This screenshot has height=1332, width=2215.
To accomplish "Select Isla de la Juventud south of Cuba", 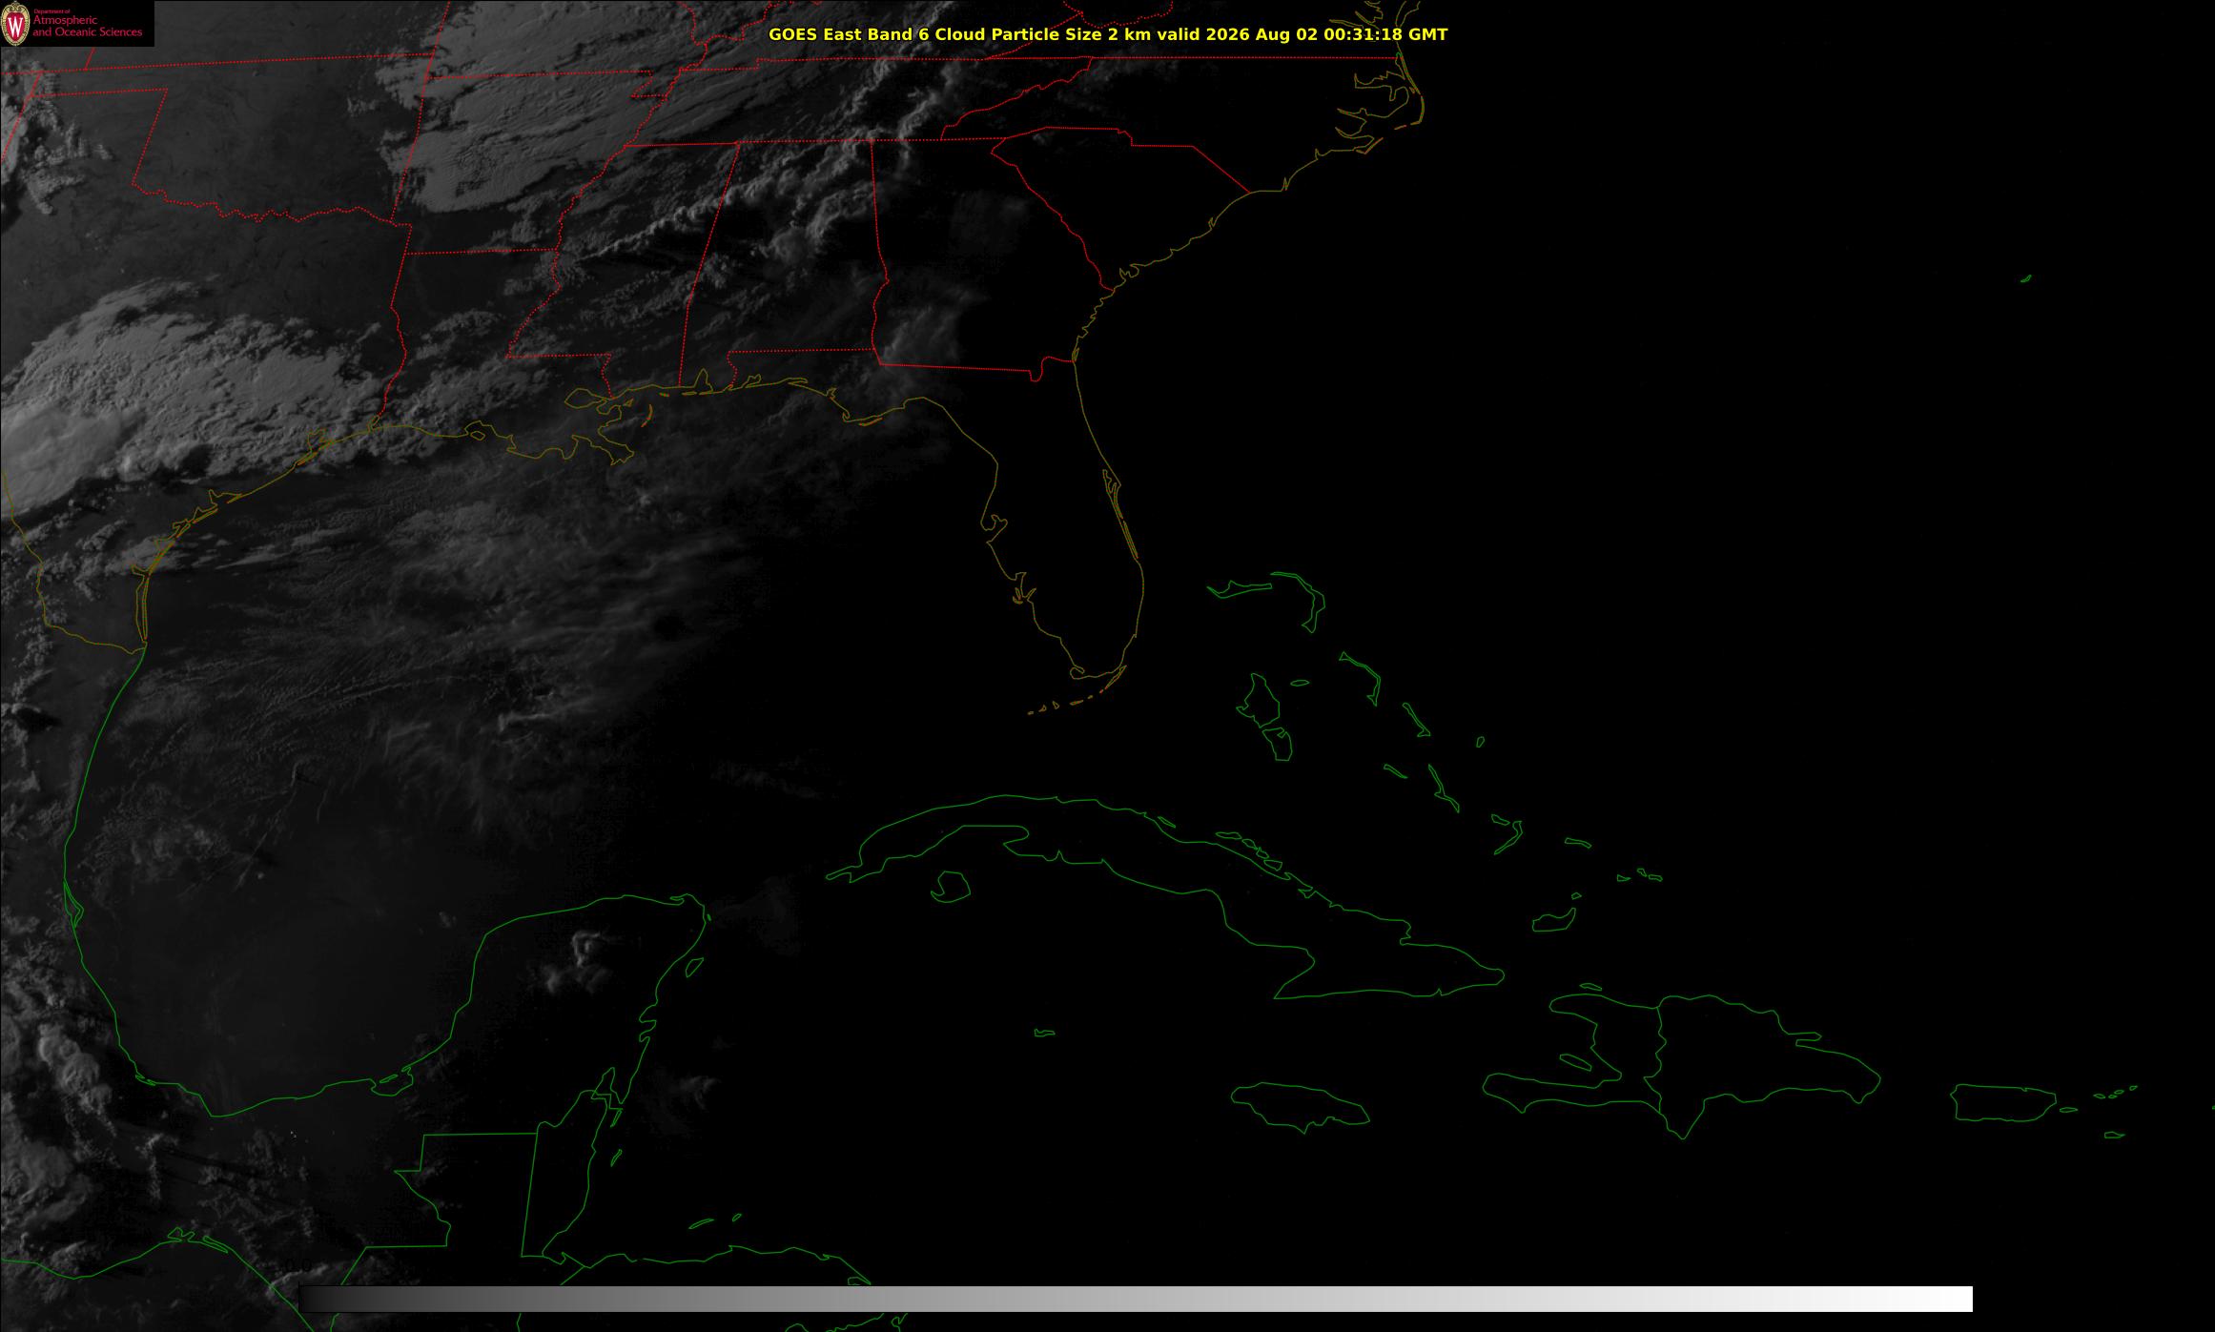I will [951, 887].
